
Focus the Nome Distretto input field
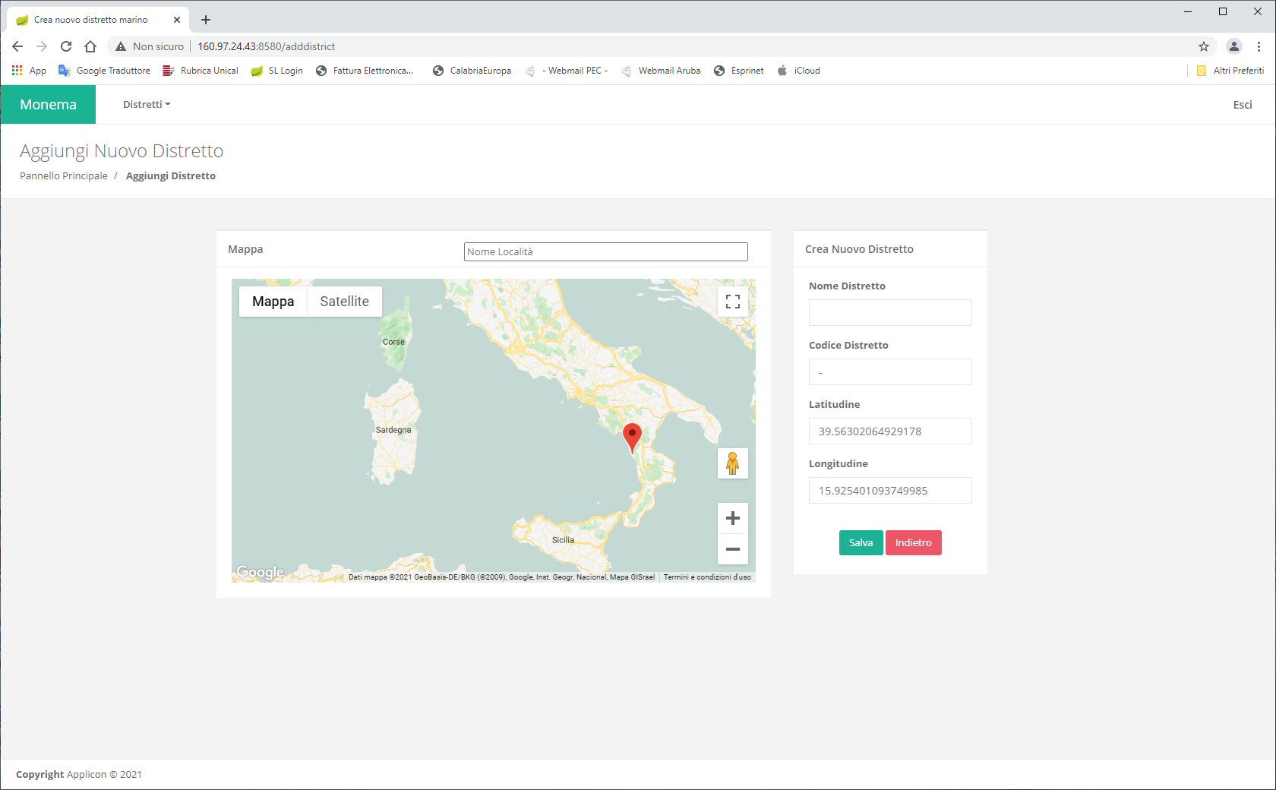click(x=890, y=313)
